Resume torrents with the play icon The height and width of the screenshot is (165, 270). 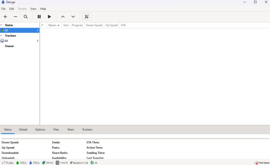coord(49,17)
